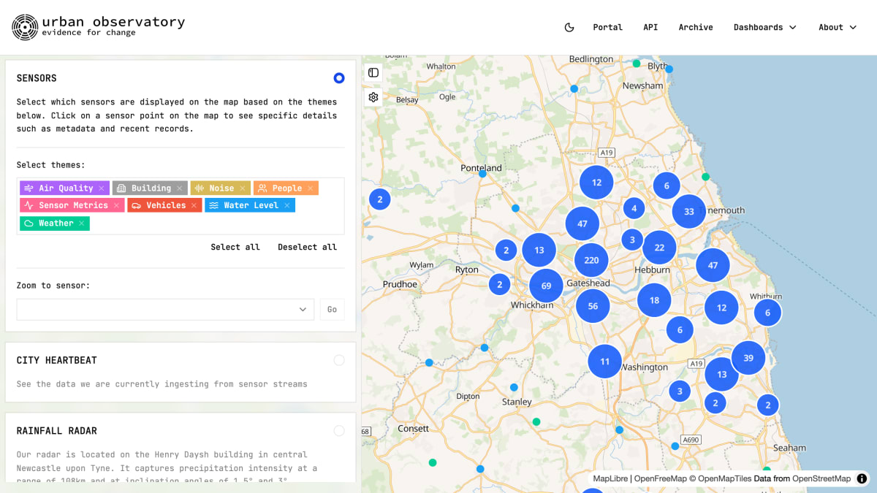Image resolution: width=877 pixels, height=493 pixels.
Task: Click the 56 sensor cluster marker
Action: pos(593,306)
